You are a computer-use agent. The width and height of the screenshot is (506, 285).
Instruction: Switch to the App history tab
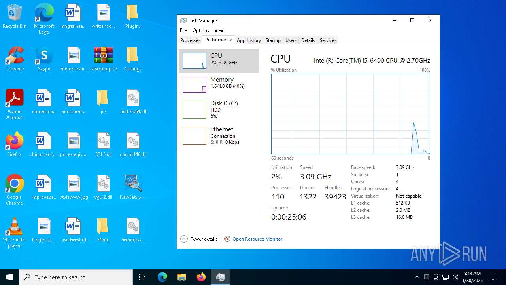tap(249, 40)
